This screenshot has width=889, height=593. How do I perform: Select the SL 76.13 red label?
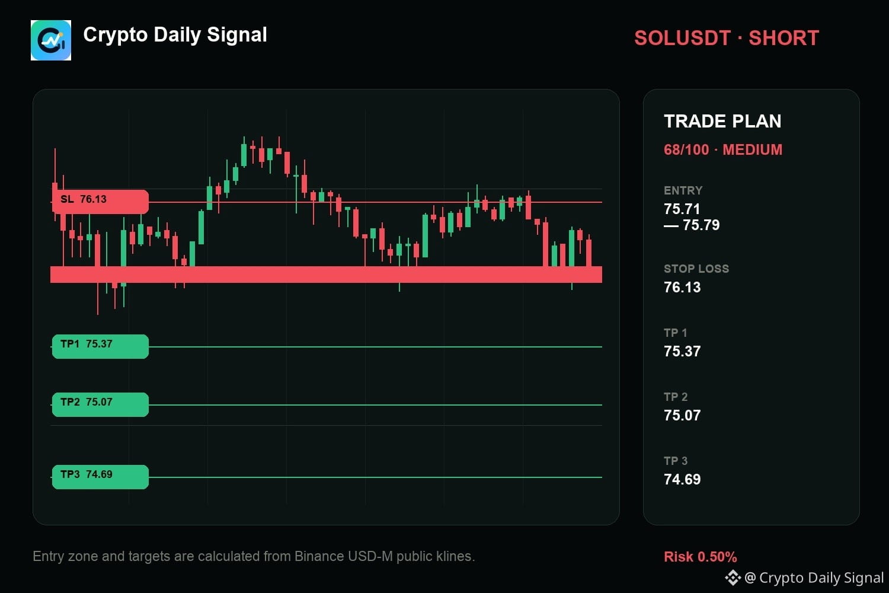click(x=100, y=202)
